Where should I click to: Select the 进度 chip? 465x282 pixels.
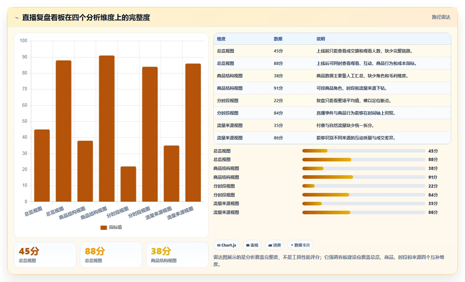[275, 245]
